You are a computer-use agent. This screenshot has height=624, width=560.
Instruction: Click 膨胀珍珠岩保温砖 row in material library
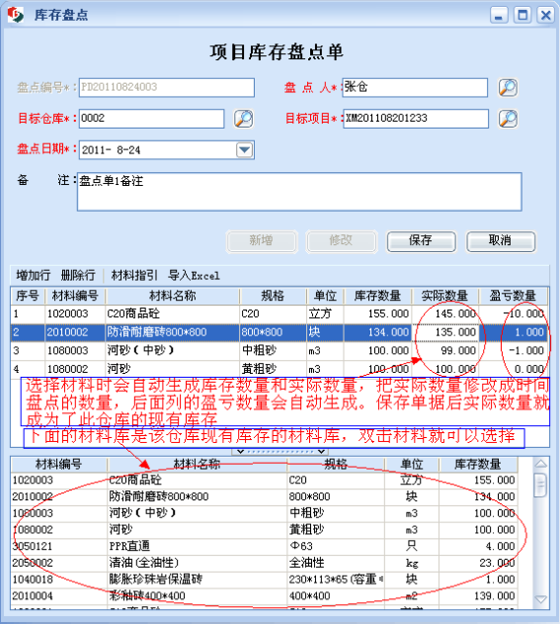click(x=265, y=579)
